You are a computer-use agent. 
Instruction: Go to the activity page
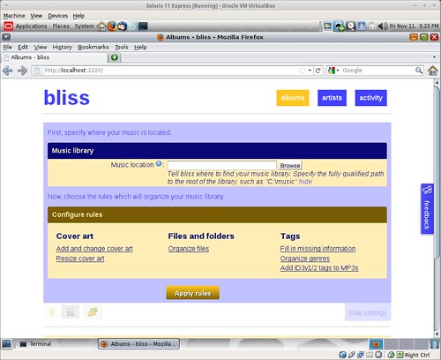point(370,98)
